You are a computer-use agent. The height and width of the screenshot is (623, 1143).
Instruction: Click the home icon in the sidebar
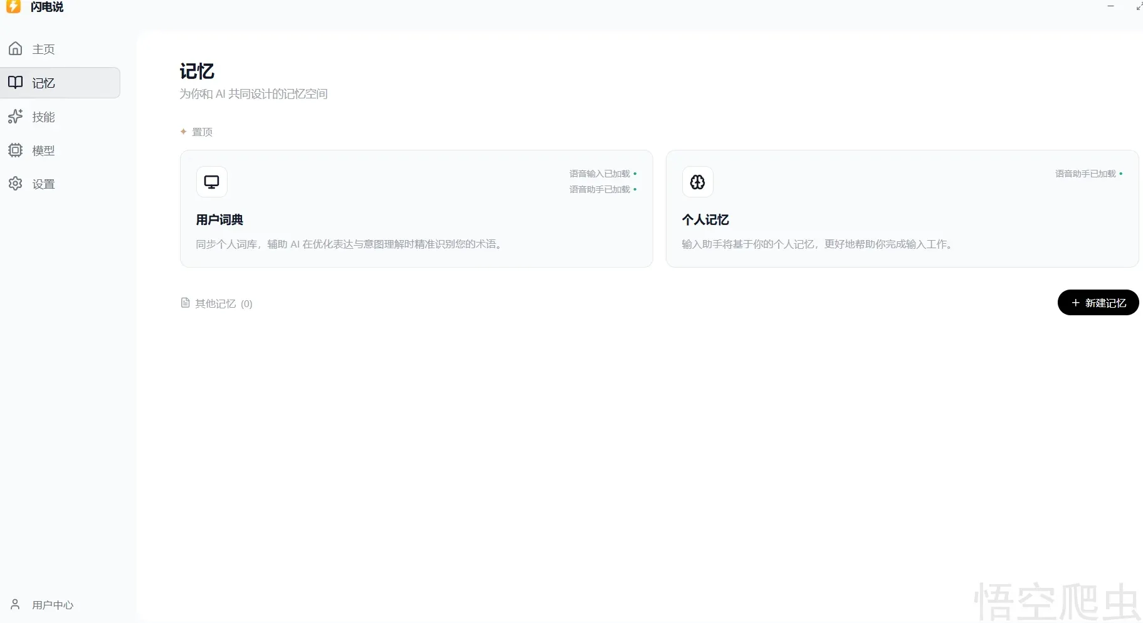(x=16, y=49)
